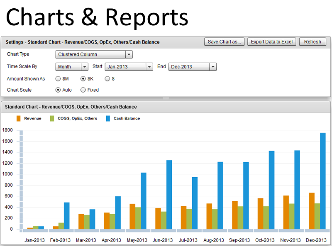The width and height of the screenshot is (332, 249).
Task: Open the End date Dec-2013 dropdown
Action: point(193,67)
